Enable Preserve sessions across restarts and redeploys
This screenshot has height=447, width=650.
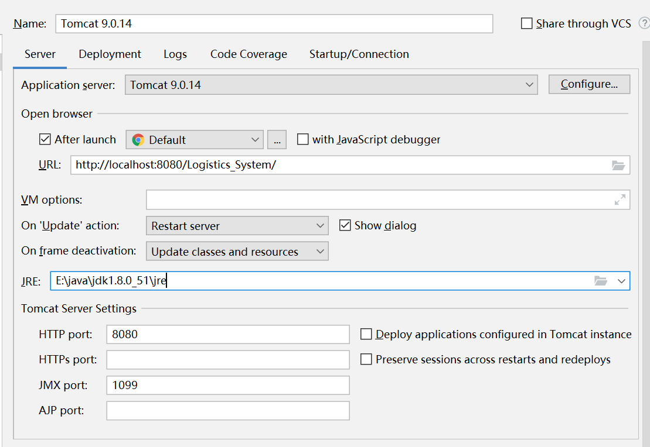click(366, 359)
